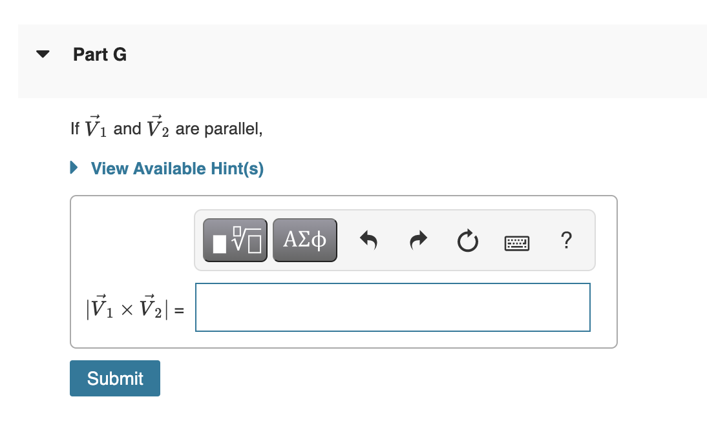Click the undo arrow in equation toolbar
707x430 pixels.
coord(369,240)
